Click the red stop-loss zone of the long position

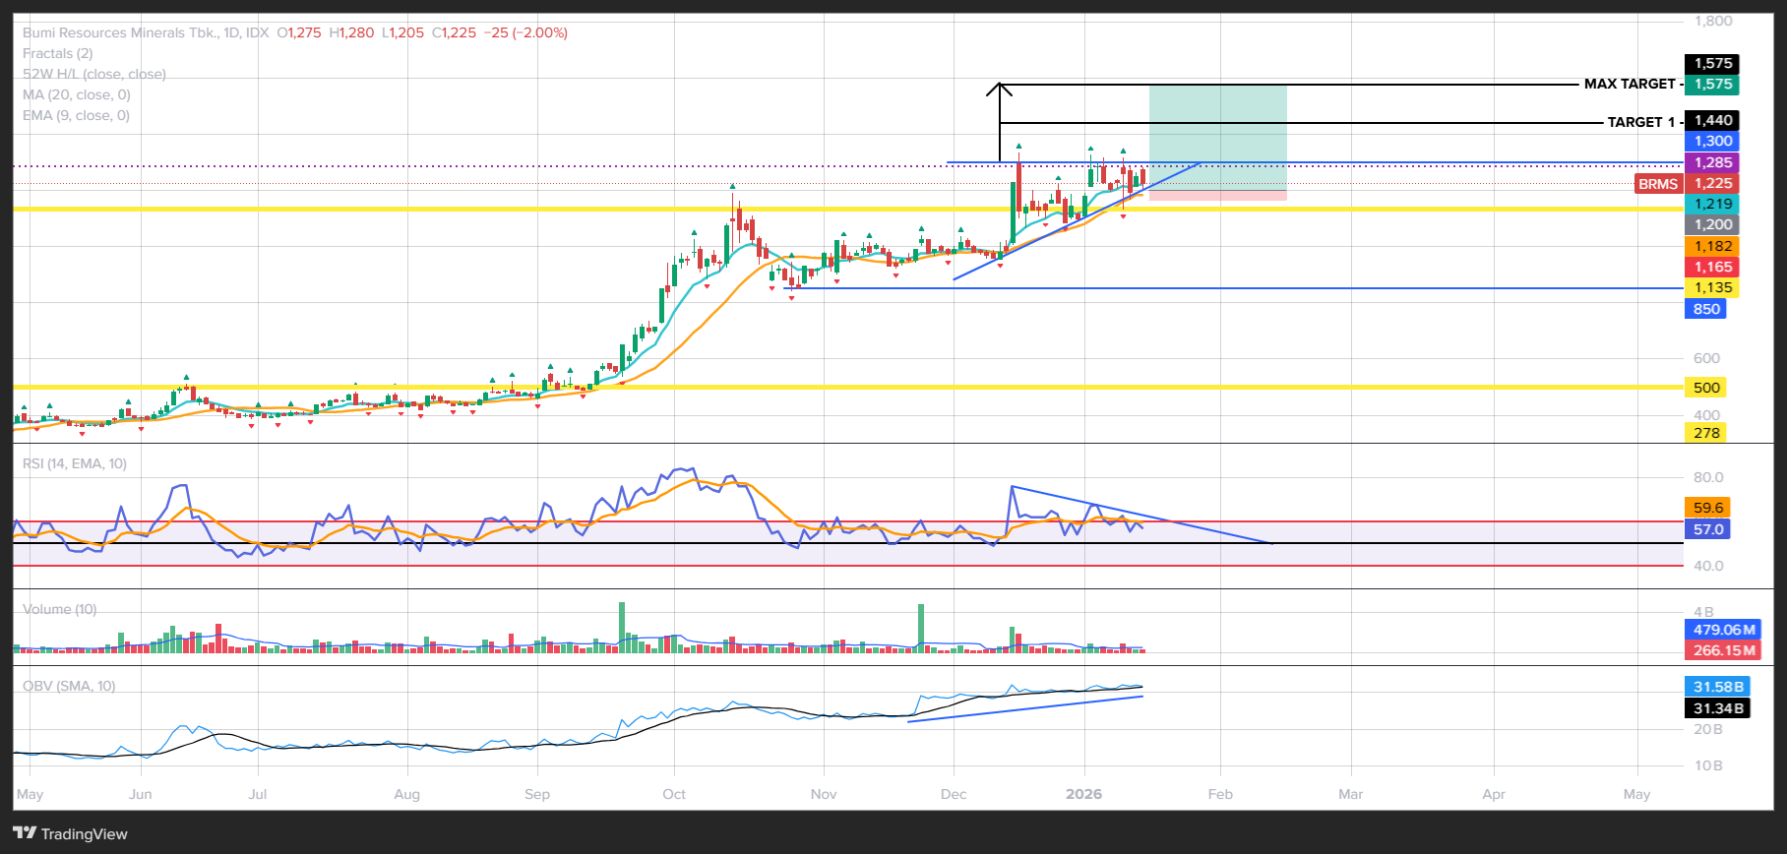pyautogui.click(x=1217, y=196)
